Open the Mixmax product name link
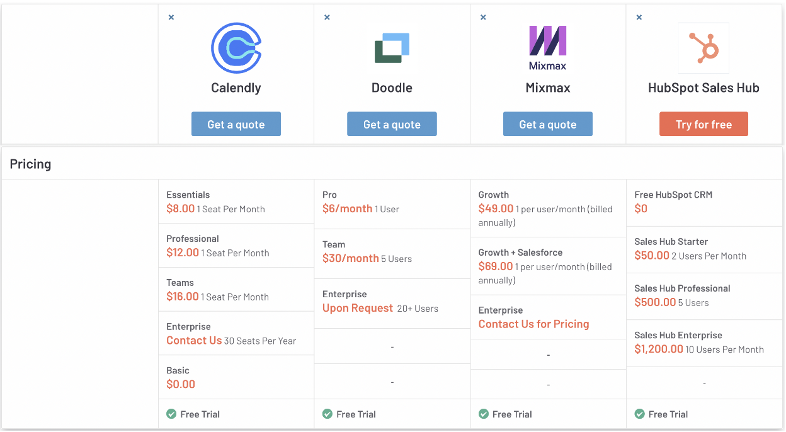The height and width of the screenshot is (432, 786). (x=548, y=88)
